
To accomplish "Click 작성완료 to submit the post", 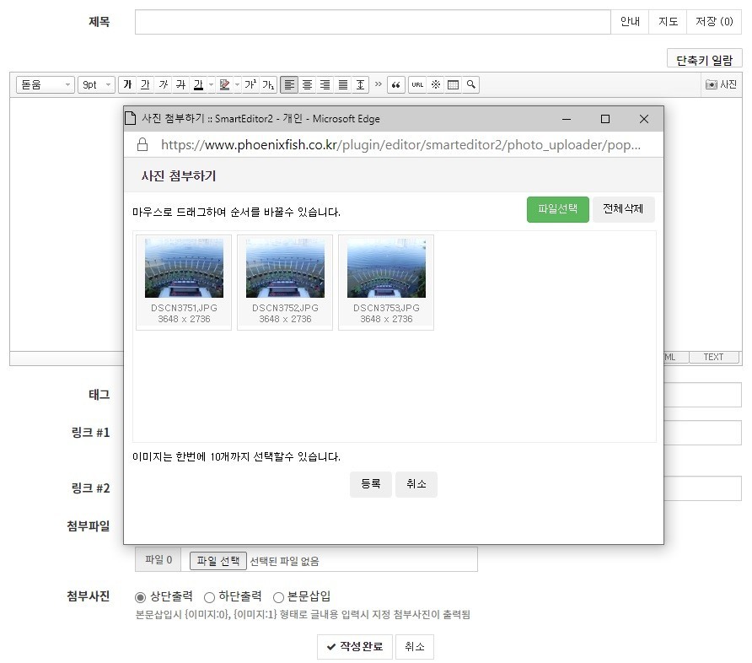I will 355,647.
